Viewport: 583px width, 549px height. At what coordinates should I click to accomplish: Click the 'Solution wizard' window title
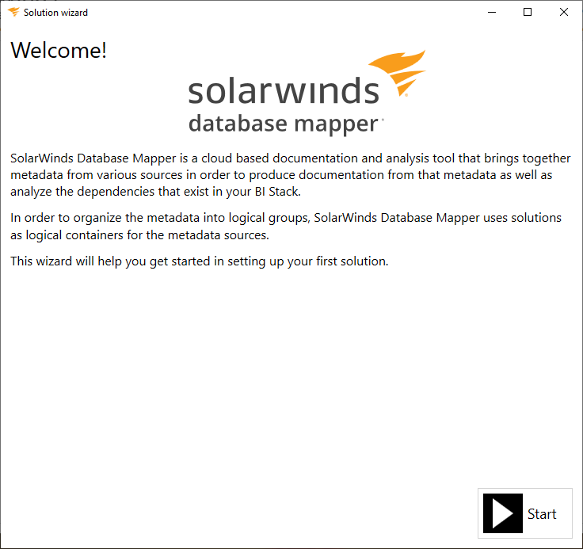point(55,13)
